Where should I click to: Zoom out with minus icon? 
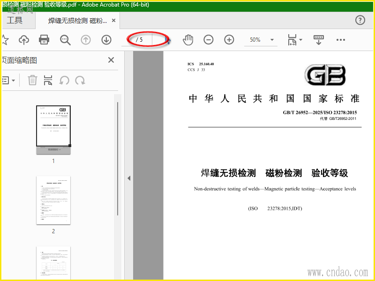(x=208, y=40)
